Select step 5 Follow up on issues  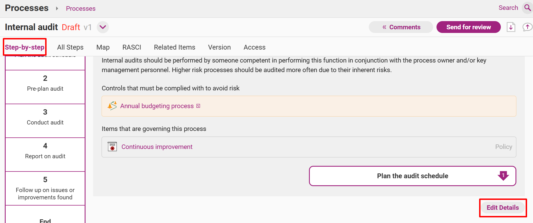pos(45,188)
